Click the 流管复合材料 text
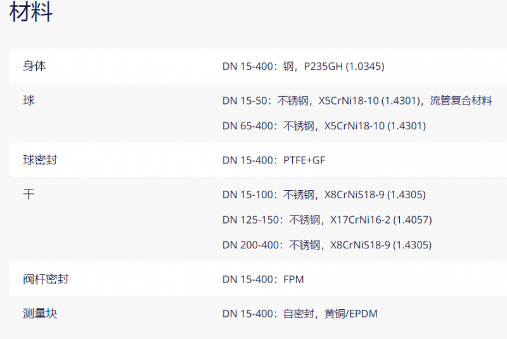This screenshot has width=507, height=339. tap(461, 101)
